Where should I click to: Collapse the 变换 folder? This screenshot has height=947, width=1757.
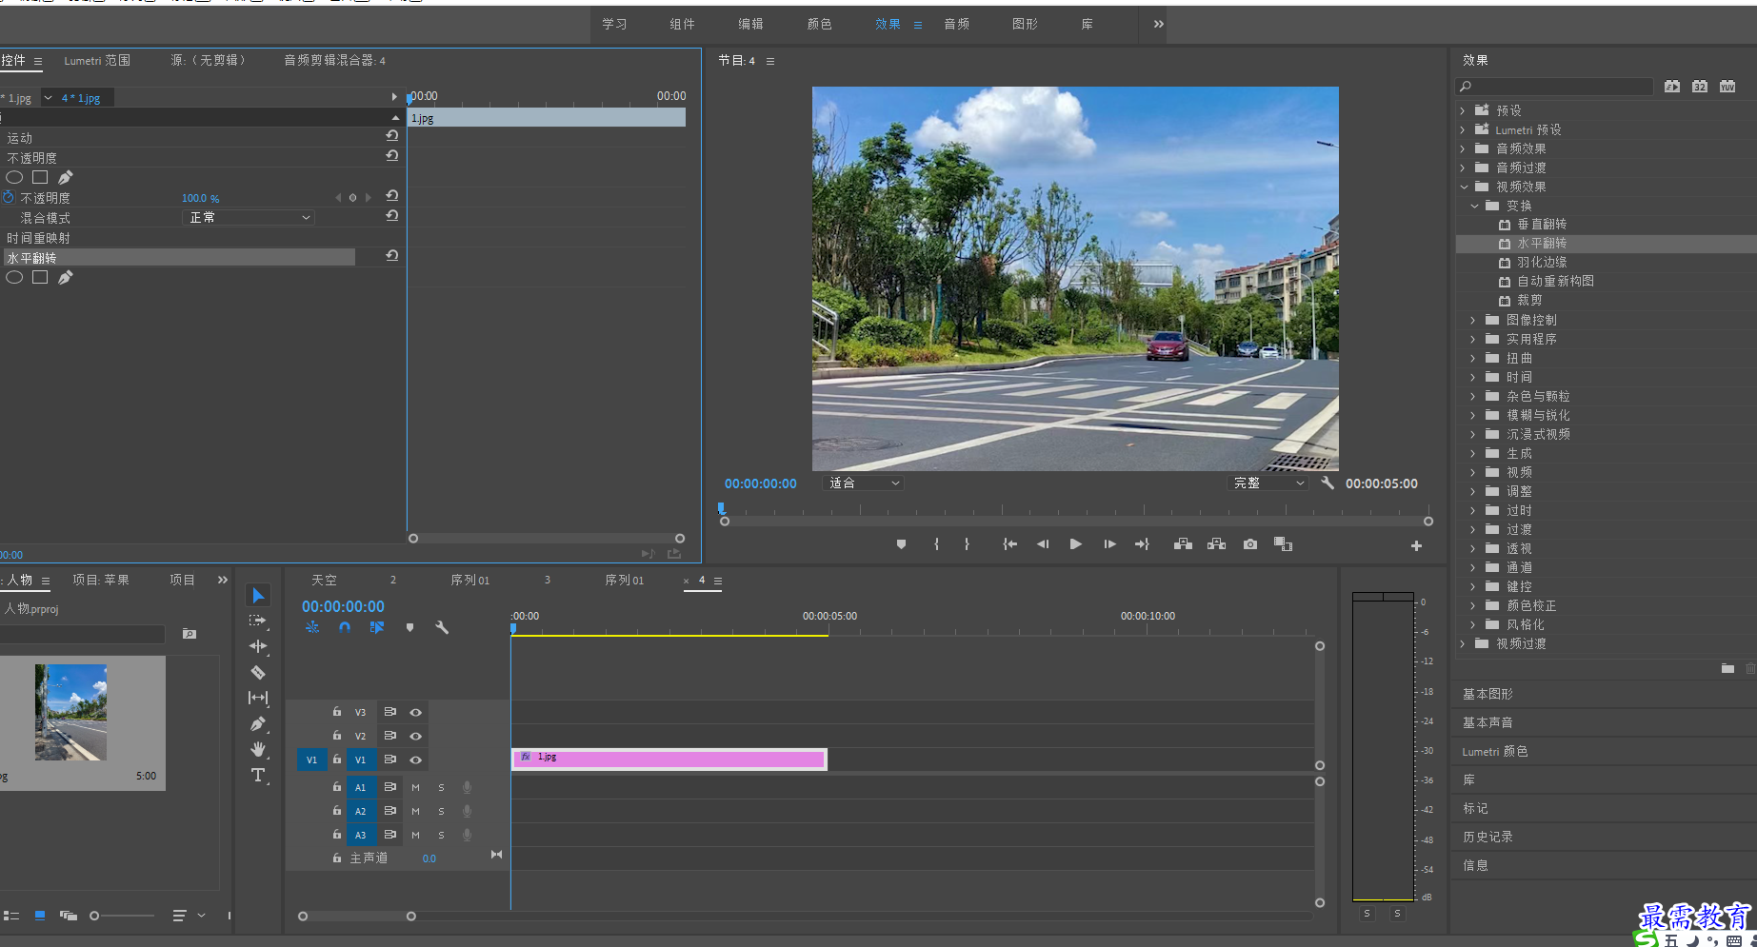[1474, 206]
